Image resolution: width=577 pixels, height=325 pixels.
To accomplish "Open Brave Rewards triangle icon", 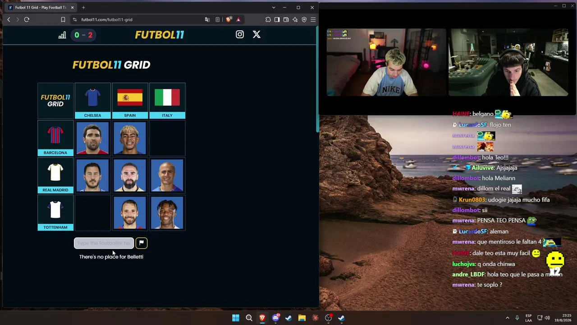I will pos(238,19).
